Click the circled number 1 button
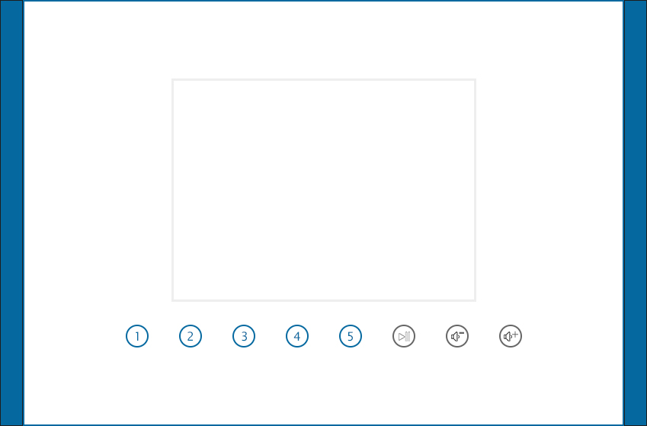 (137, 336)
